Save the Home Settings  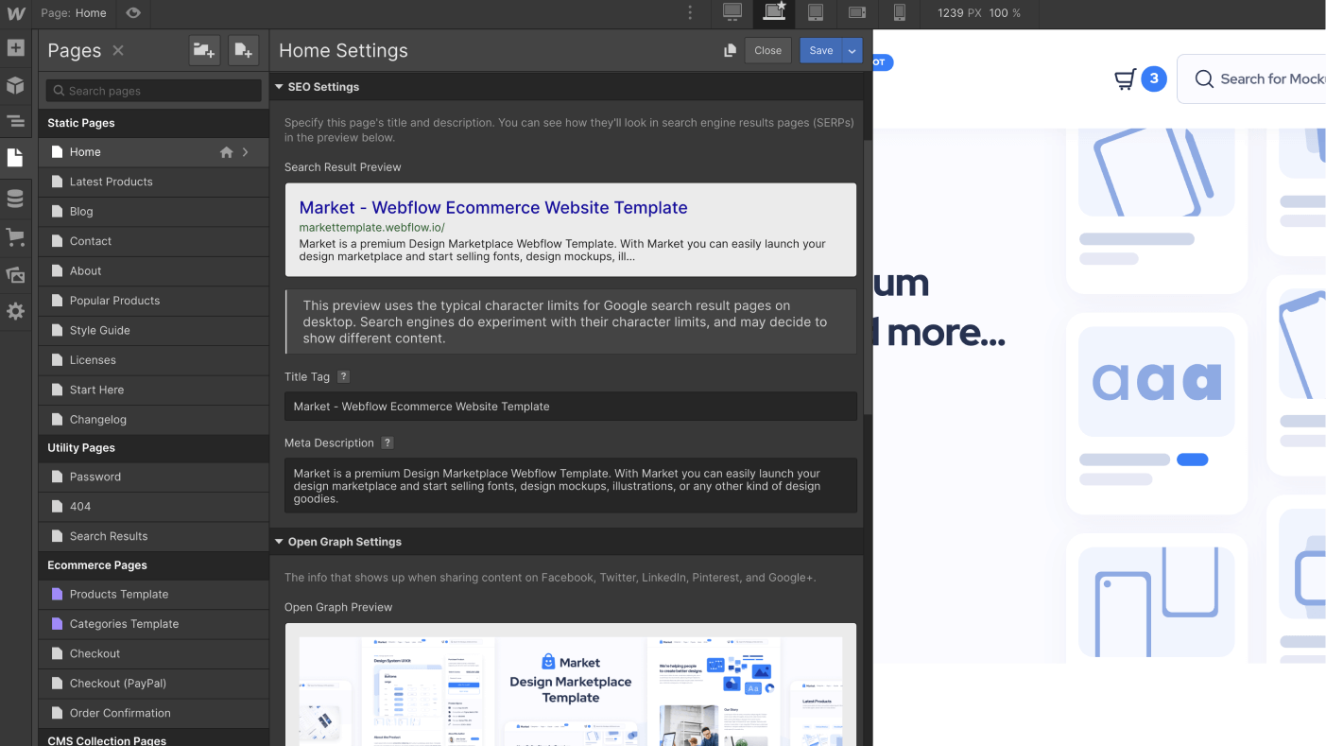pos(821,51)
